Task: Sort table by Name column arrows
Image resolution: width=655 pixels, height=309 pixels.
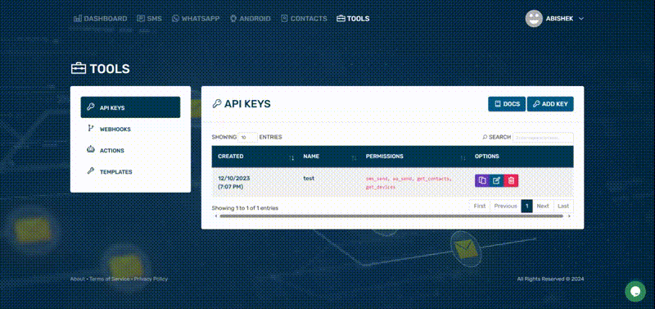Action: tap(355, 157)
